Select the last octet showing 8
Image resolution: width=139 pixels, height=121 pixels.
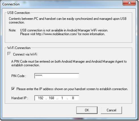[x=73, y=98]
